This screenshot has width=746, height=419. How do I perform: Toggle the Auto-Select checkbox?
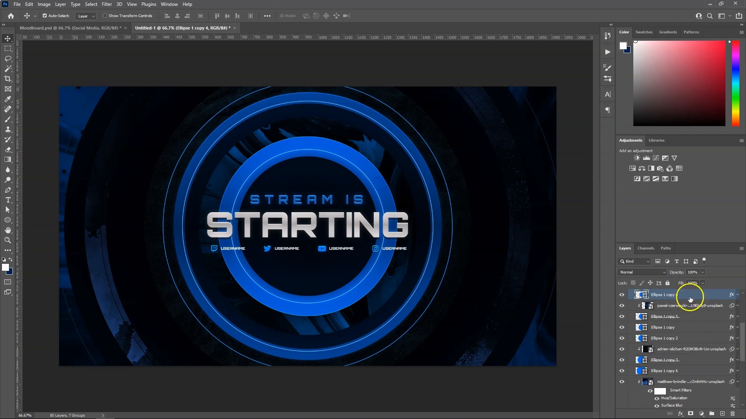tap(45, 16)
